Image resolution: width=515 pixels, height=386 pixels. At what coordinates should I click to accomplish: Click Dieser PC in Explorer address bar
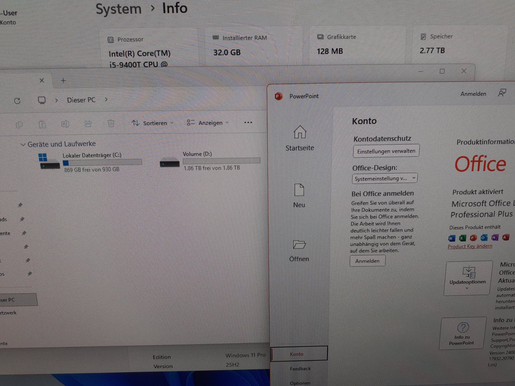81,100
